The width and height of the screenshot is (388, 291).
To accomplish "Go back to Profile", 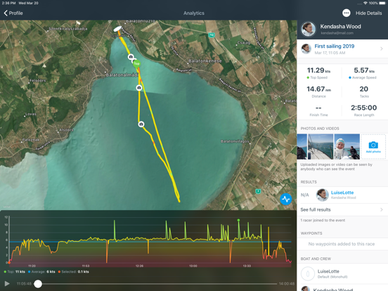I will coord(13,13).
